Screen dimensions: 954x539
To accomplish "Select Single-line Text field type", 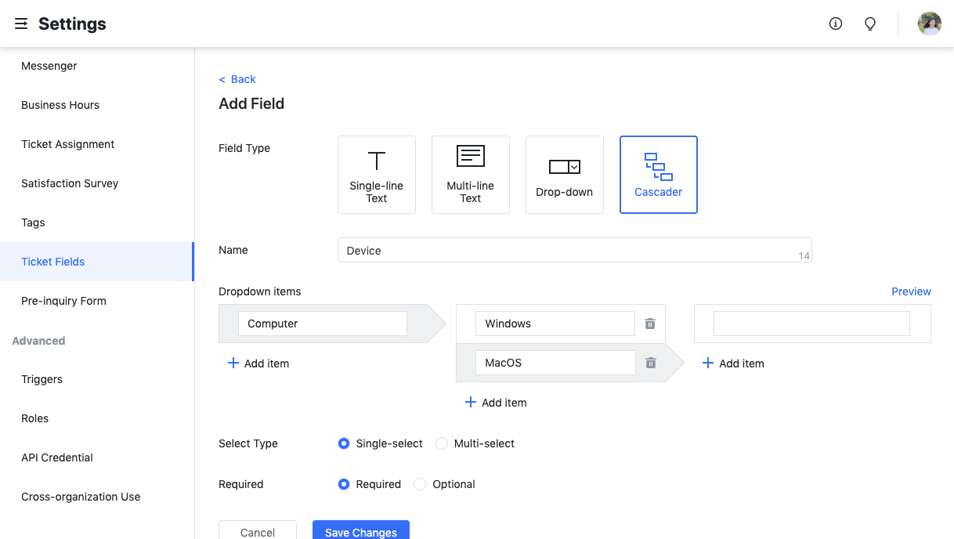I will (x=377, y=175).
